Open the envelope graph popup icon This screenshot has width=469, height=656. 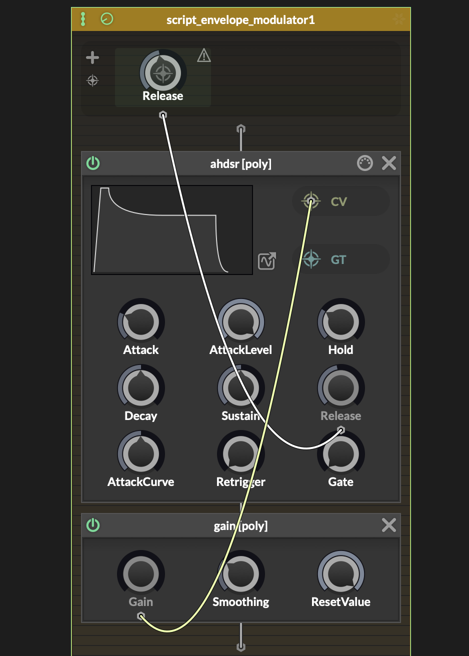coord(267,261)
